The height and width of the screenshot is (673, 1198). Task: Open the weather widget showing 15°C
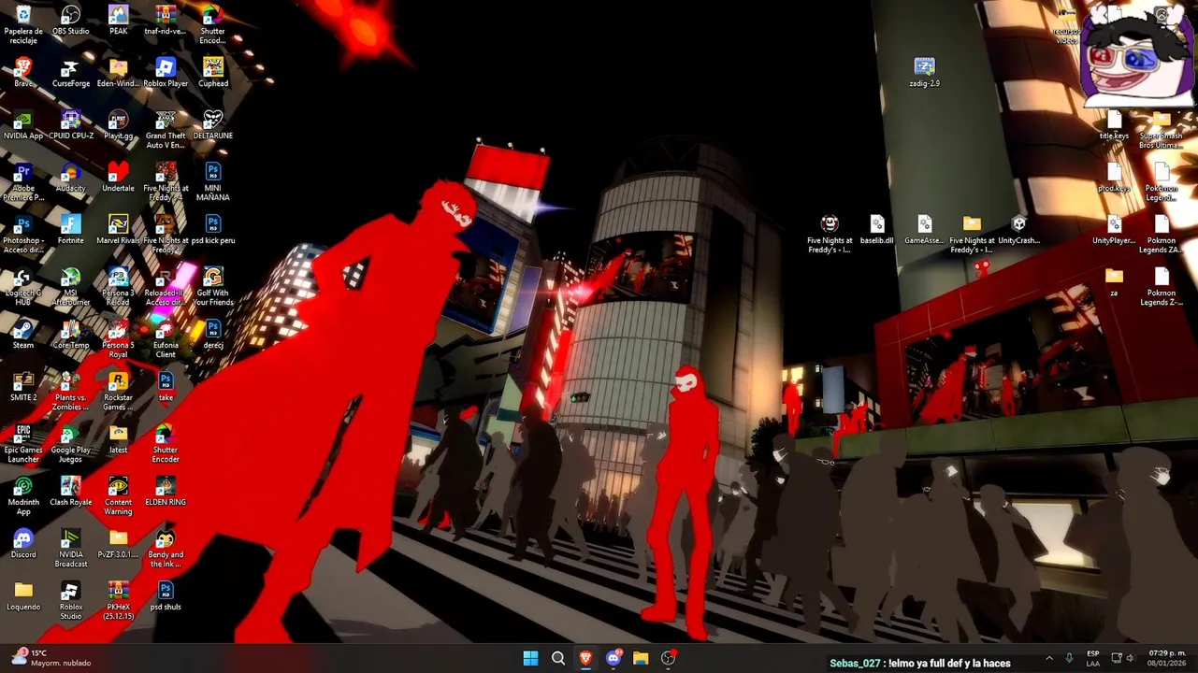point(52,658)
